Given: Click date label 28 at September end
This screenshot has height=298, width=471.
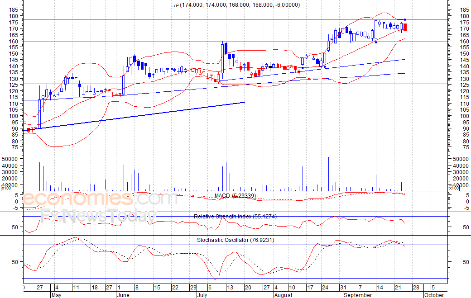Looking at the screenshot, I should coord(416,288).
